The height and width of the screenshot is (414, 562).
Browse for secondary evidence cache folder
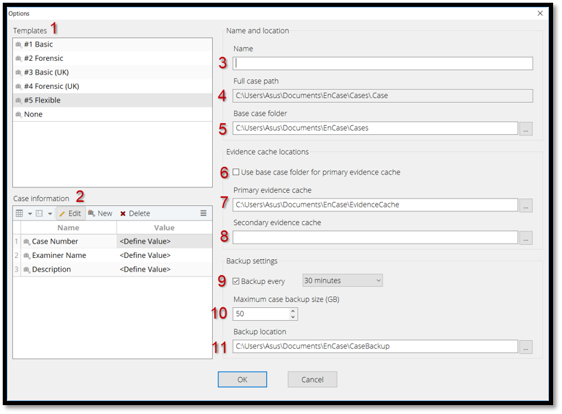pos(526,238)
